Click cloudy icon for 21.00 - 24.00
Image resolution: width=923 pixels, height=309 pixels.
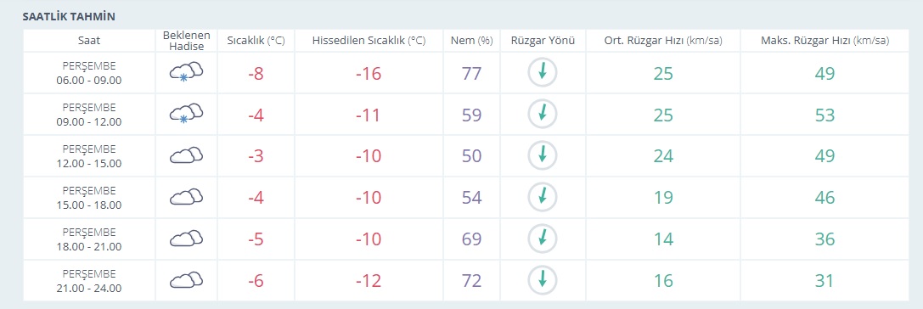pos(186,280)
